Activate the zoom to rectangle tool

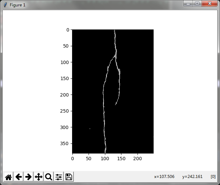49,177
